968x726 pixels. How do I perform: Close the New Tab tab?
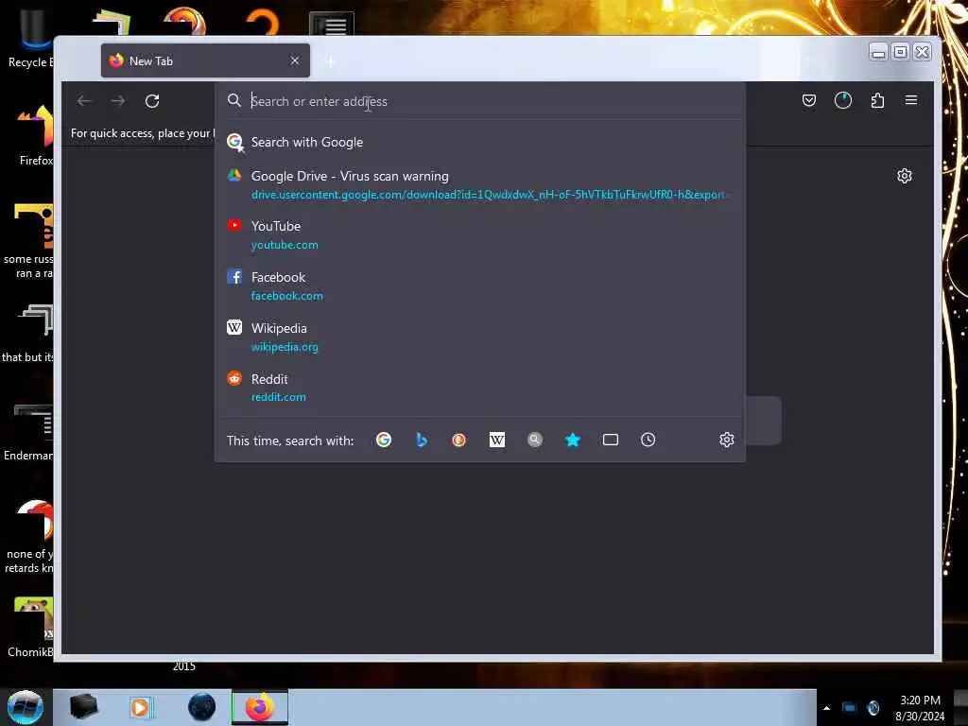(295, 60)
